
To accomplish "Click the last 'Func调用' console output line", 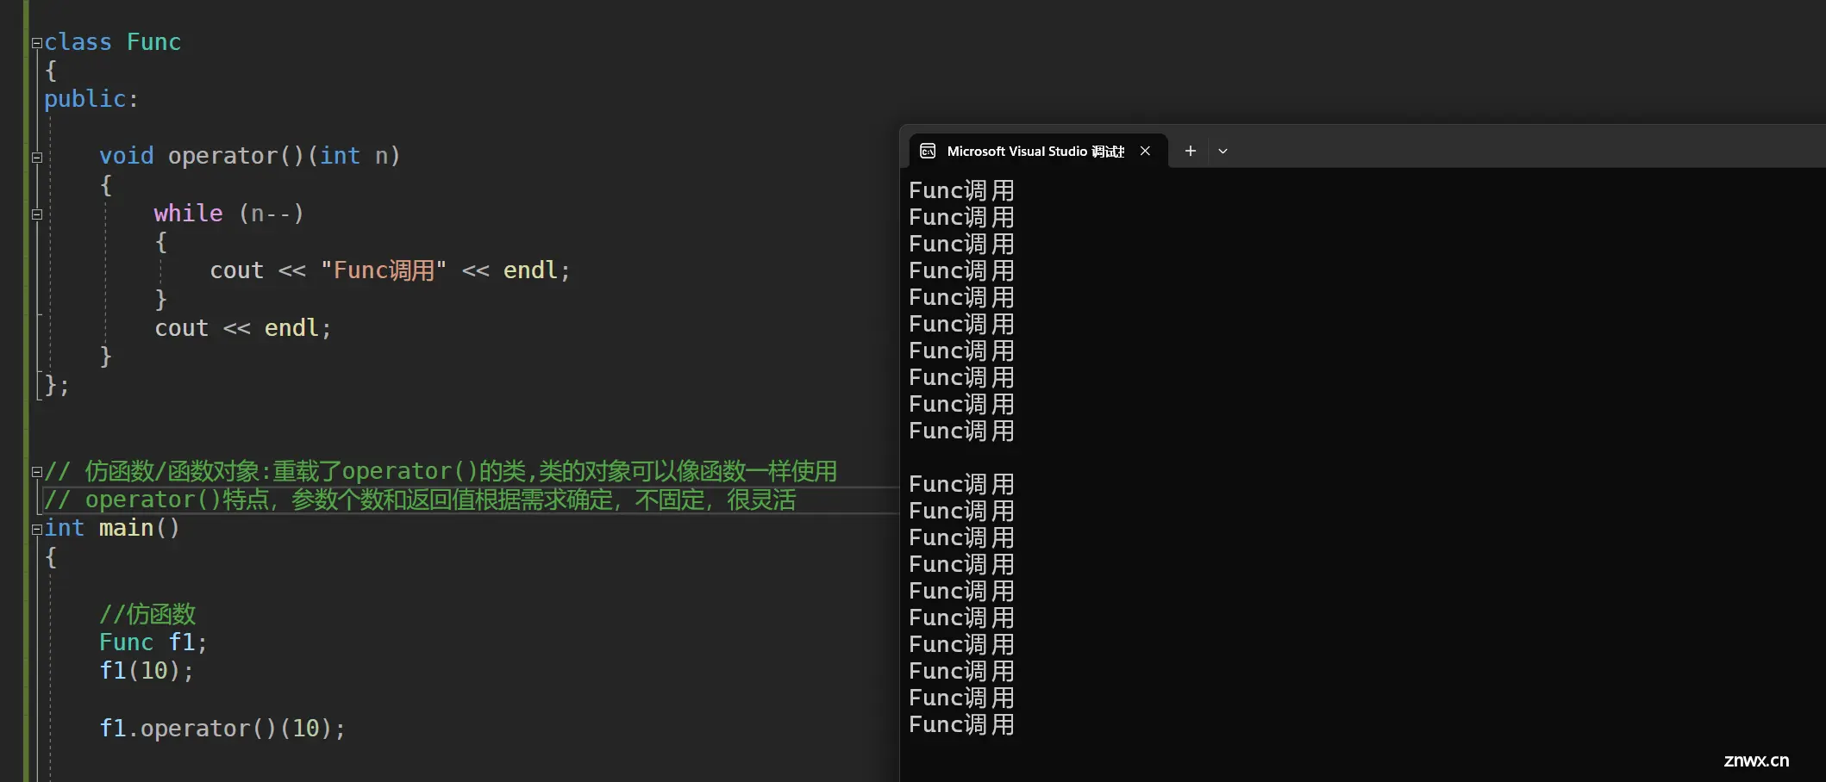I will coord(961,724).
